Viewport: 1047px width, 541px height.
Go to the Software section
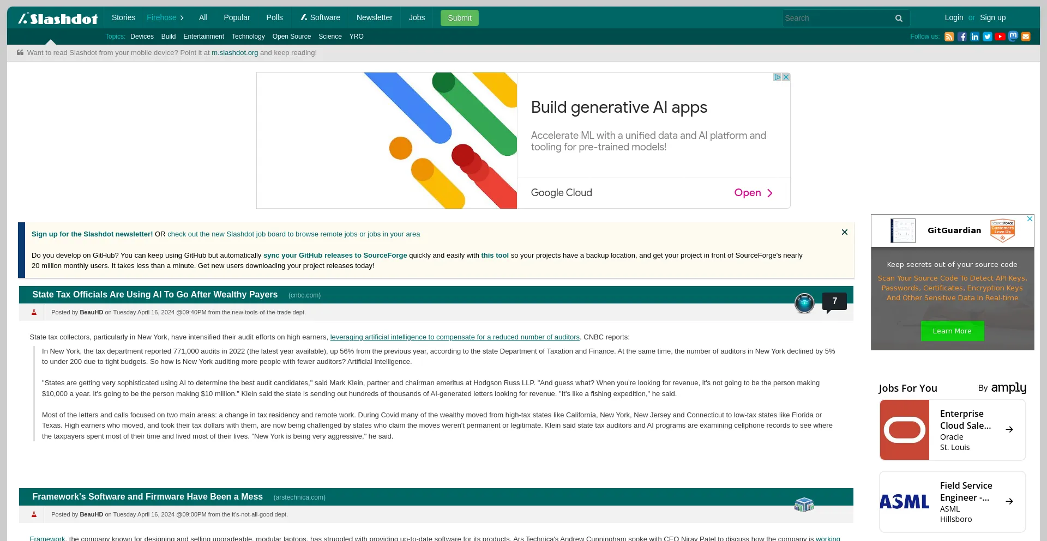click(x=320, y=17)
